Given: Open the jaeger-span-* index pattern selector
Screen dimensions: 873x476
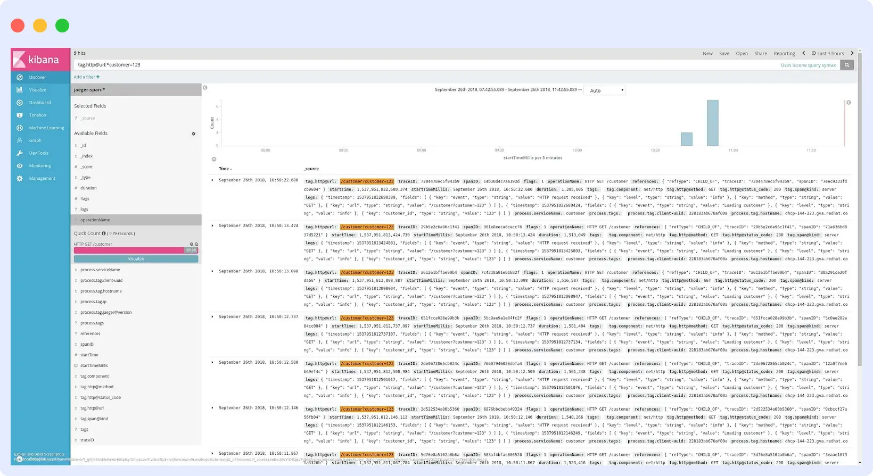Looking at the screenshot, I should 136,90.
